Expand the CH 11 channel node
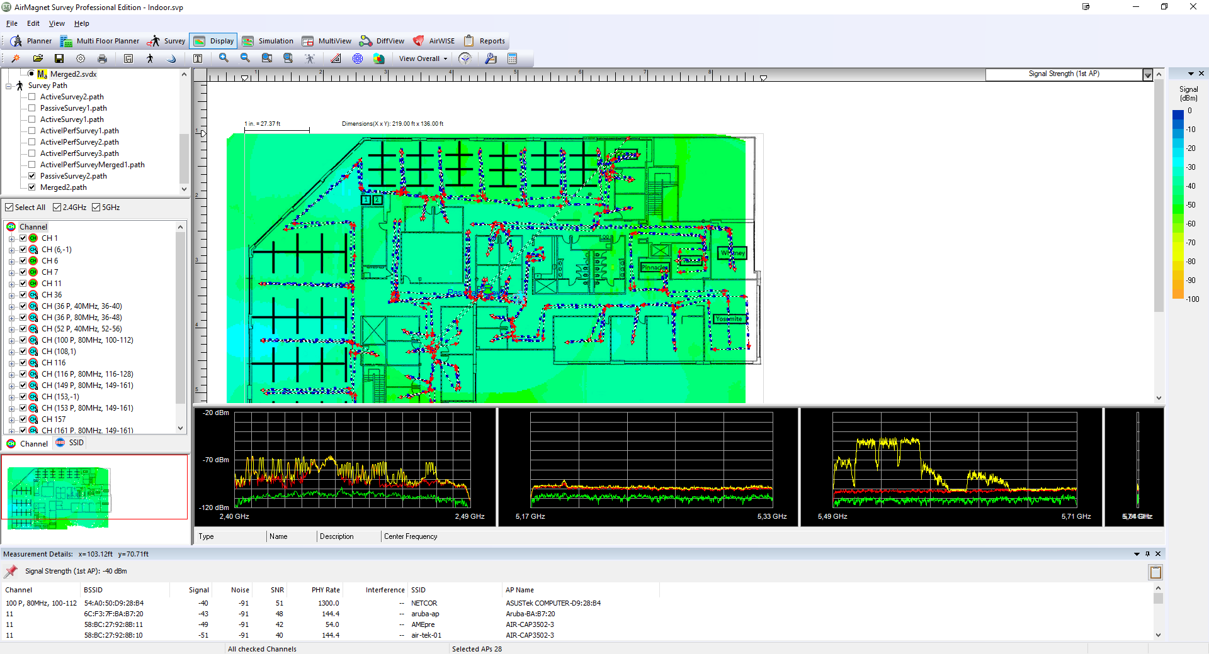 [11, 284]
